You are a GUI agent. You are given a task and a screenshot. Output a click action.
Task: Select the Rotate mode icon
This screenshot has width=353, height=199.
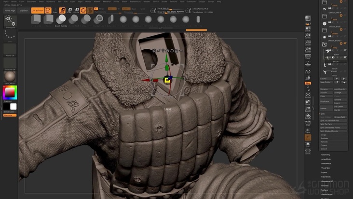click(76, 10)
